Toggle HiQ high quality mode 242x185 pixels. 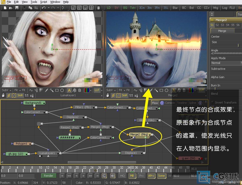click(122, 176)
